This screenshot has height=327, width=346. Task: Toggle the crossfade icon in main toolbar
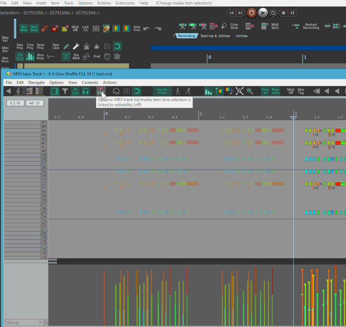pyautogui.click(x=66, y=56)
